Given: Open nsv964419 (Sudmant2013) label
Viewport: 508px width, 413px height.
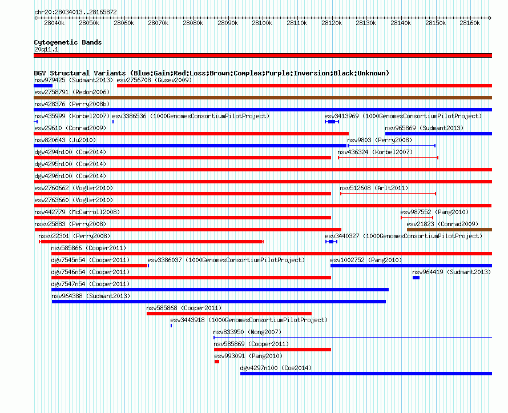Looking at the screenshot, I should (x=451, y=272).
